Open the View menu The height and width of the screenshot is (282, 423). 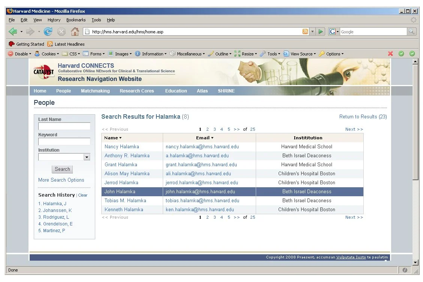pyautogui.click(x=37, y=20)
